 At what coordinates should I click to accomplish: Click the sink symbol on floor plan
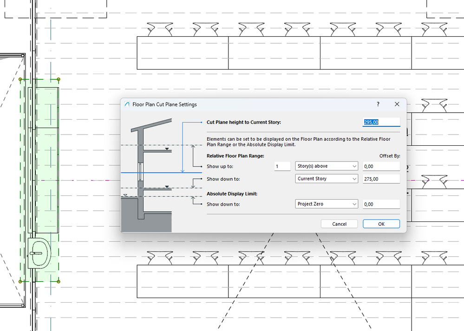point(39,253)
